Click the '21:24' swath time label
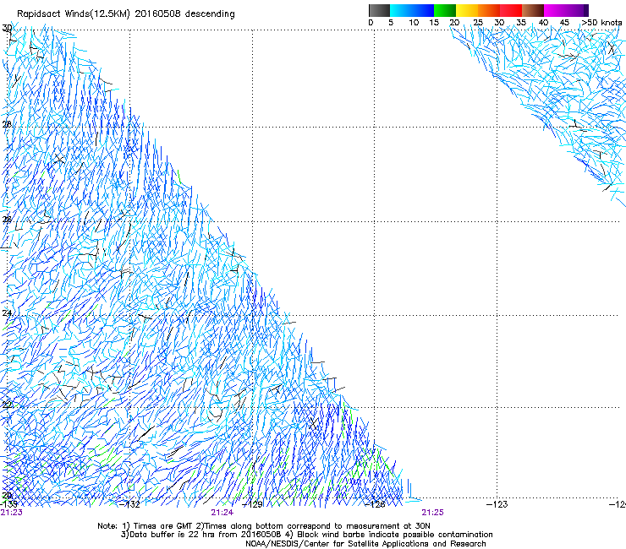This screenshot has width=626, height=549. [x=222, y=513]
